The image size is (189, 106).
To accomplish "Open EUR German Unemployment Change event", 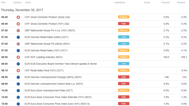I will coord(53,77).
